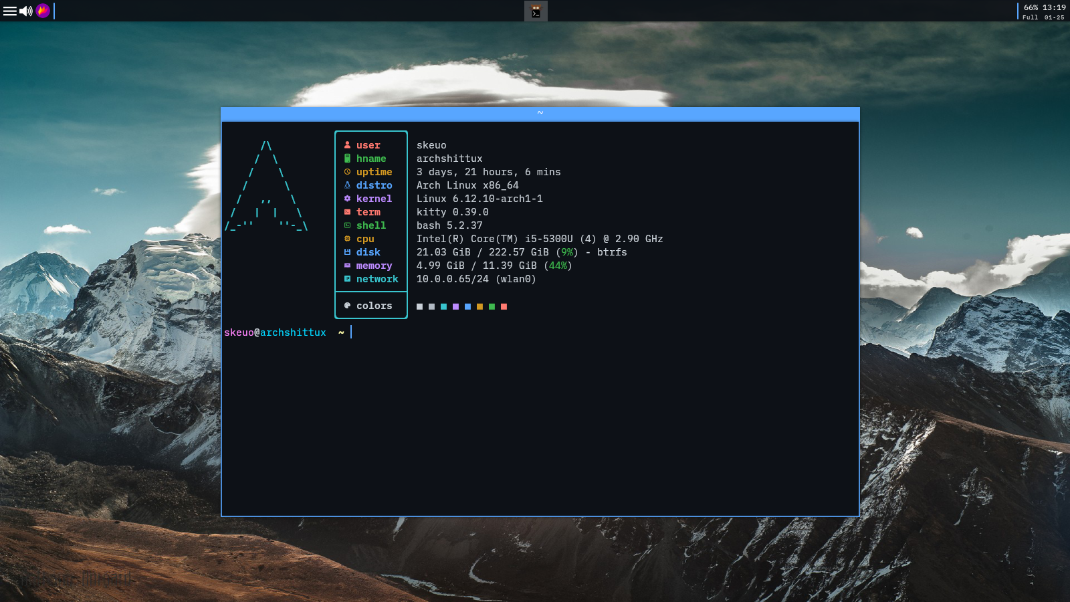Click the distro icon
This screenshot has width=1070, height=602.
click(x=347, y=185)
